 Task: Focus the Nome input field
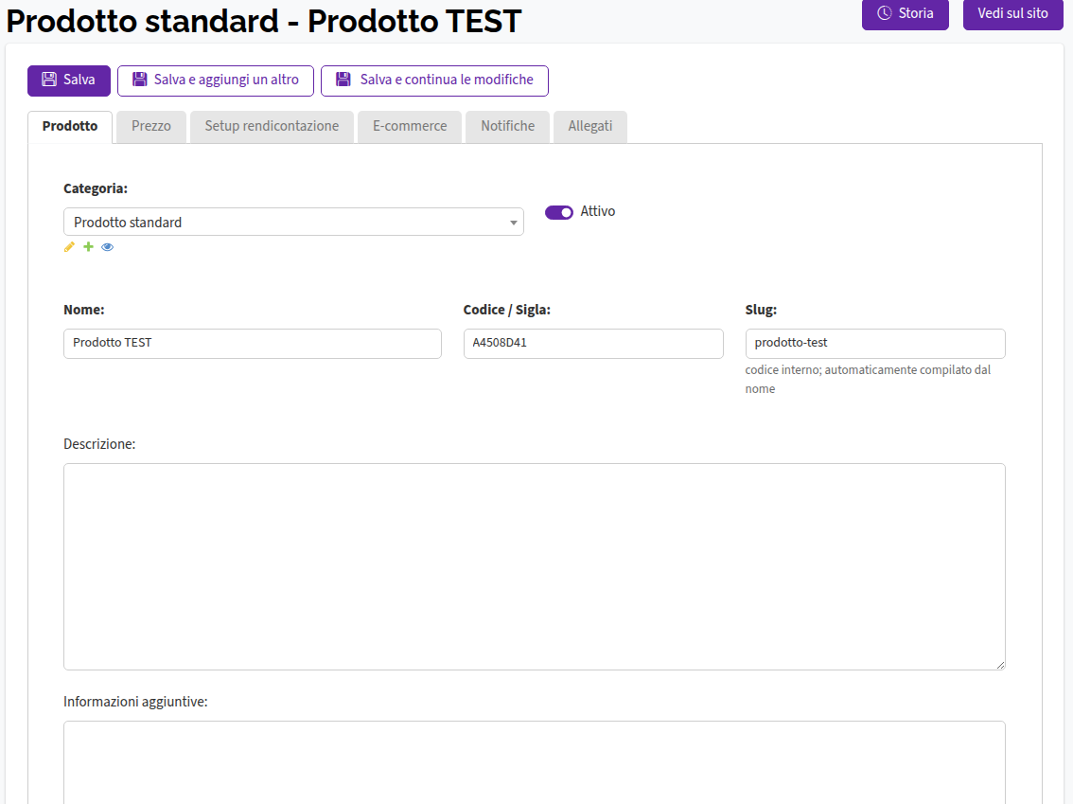pyautogui.click(x=253, y=344)
